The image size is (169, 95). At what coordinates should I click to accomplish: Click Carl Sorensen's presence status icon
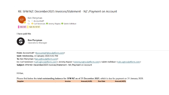point(32,23)
